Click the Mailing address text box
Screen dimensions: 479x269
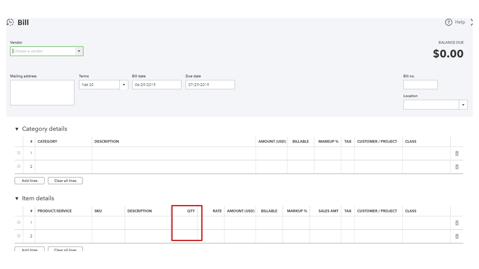pos(42,92)
